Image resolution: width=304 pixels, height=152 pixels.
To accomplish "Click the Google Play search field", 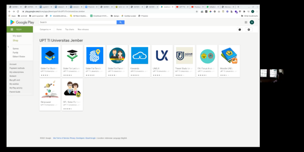I will [77, 22].
